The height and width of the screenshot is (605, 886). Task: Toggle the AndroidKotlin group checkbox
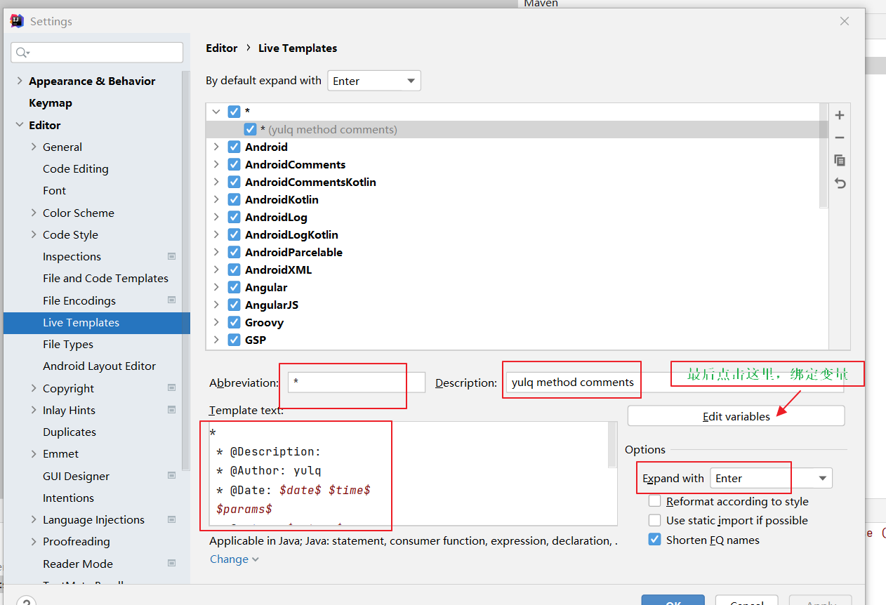pos(234,199)
